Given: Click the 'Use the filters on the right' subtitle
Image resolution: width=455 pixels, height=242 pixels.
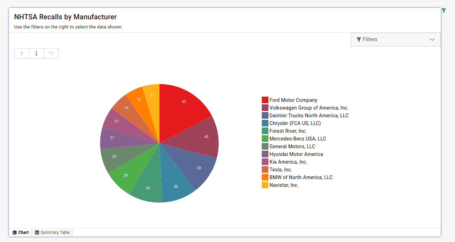Looking at the screenshot, I should (68, 27).
